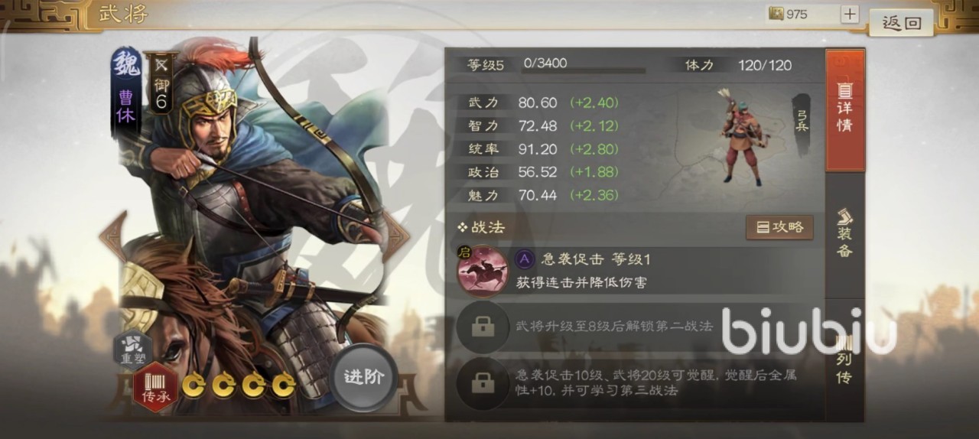Tap the red 传承 inheritance hexagon icon
The image size is (979, 439).
pos(156,388)
